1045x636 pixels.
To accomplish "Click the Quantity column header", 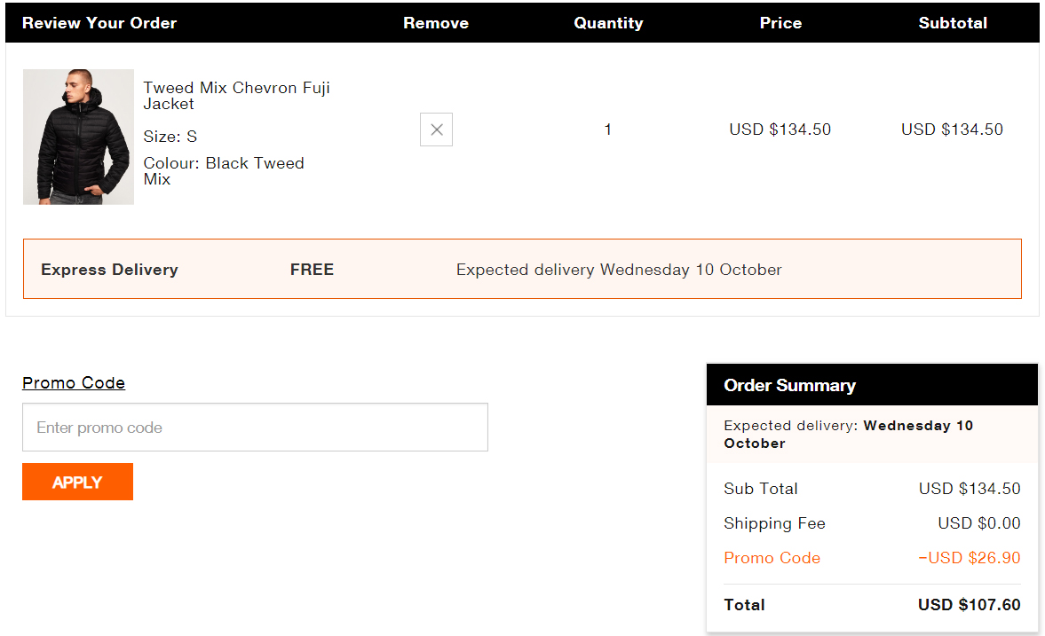I will pos(608,23).
